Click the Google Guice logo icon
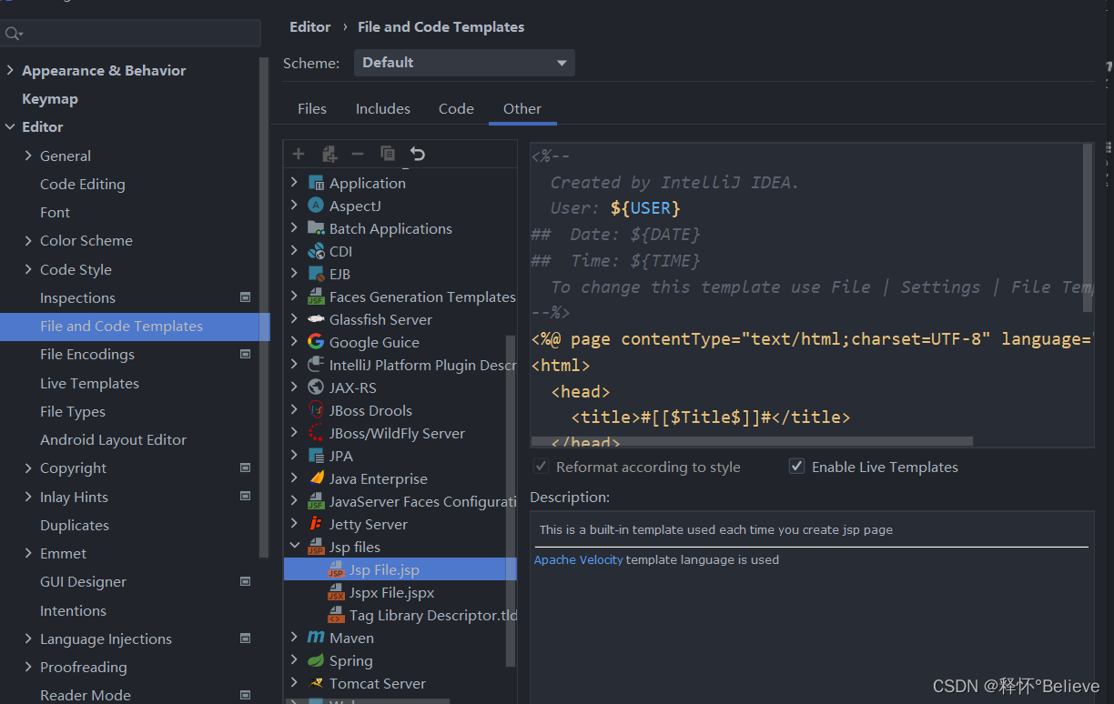The height and width of the screenshot is (704, 1114). pyautogui.click(x=316, y=342)
